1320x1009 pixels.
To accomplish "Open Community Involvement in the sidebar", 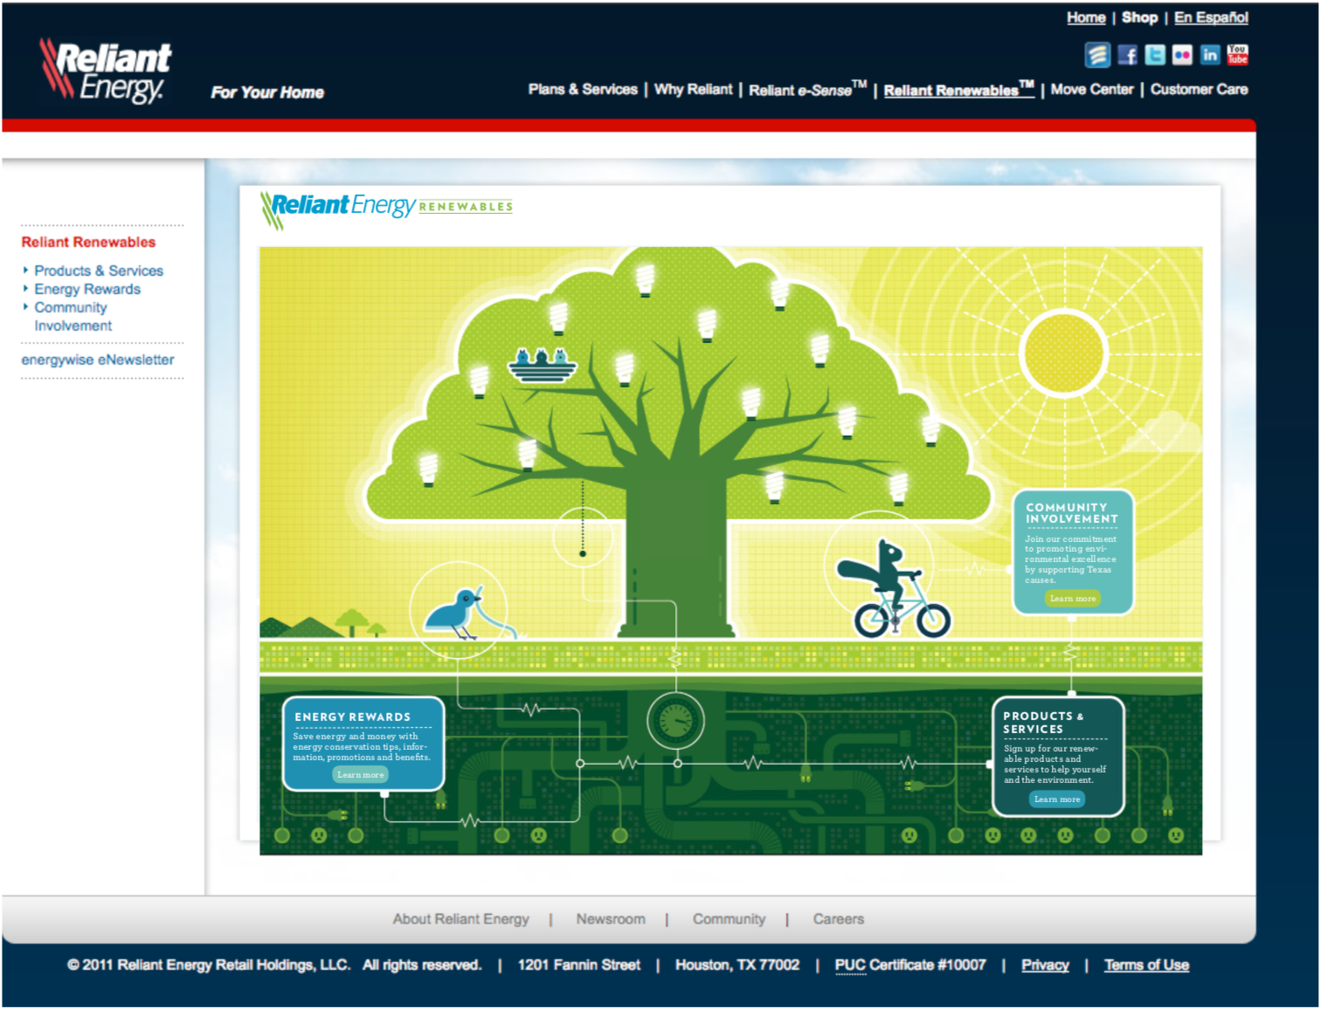I will pyautogui.click(x=73, y=317).
